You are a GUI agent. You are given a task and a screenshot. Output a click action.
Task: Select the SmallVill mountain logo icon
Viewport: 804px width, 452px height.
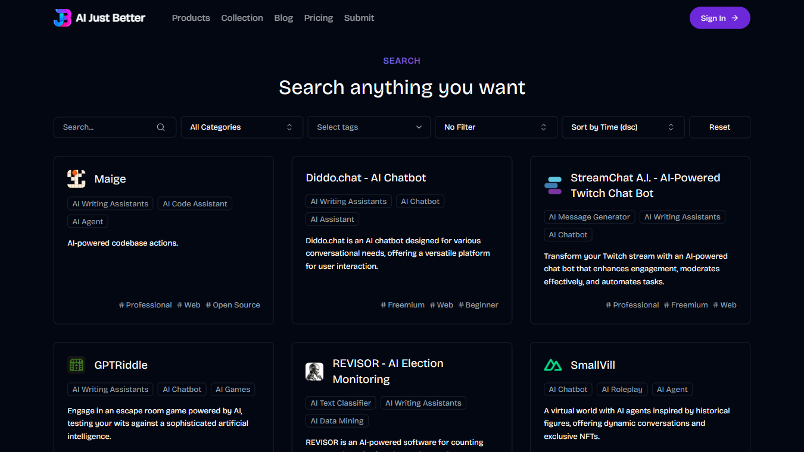[x=553, y=365]
